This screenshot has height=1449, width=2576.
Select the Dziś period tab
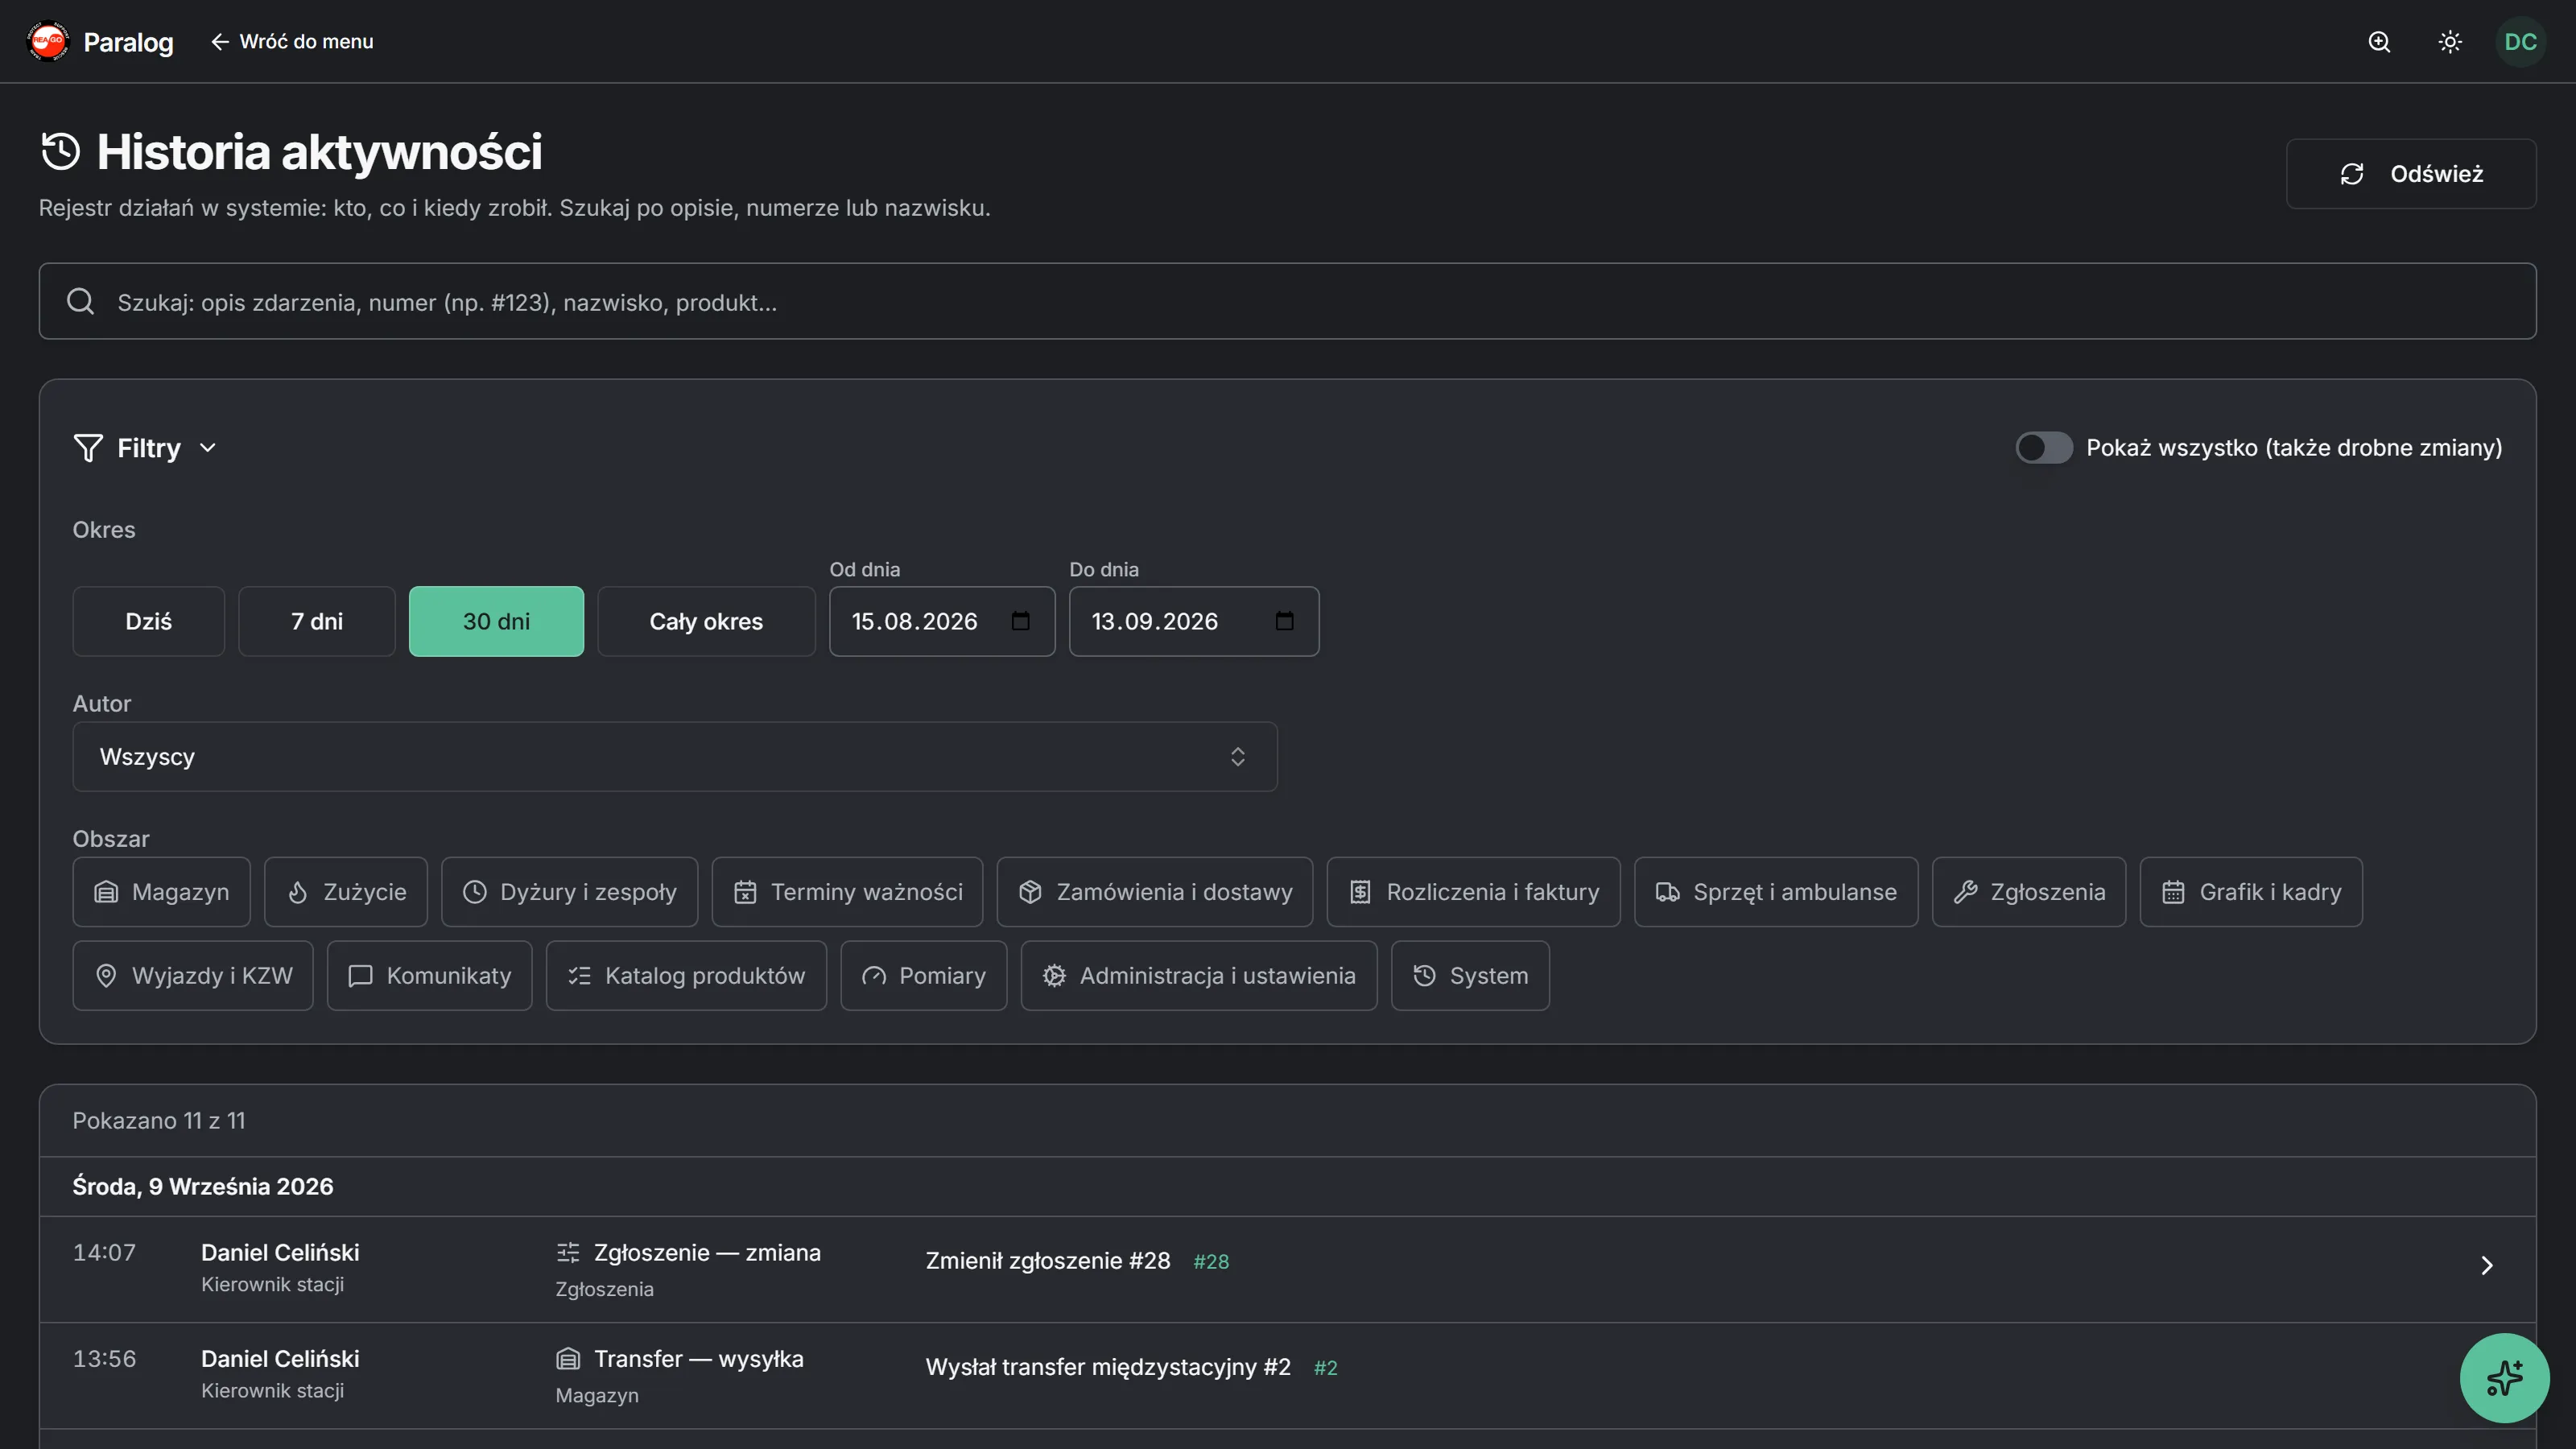pyautogui.click(x=148, y=621)
